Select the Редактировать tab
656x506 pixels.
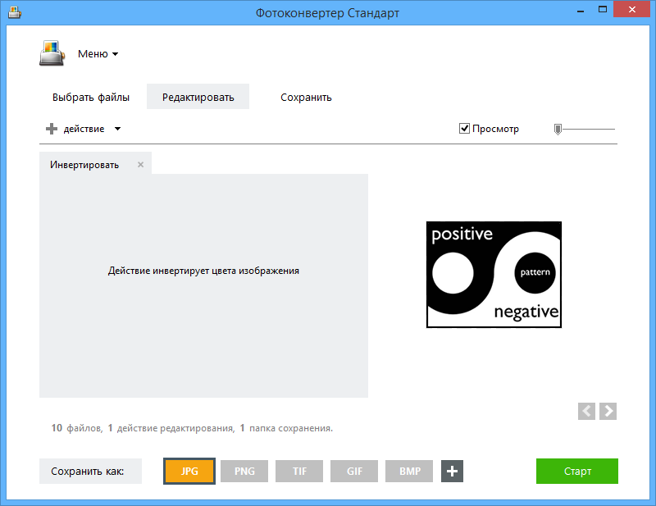(198, 97)
